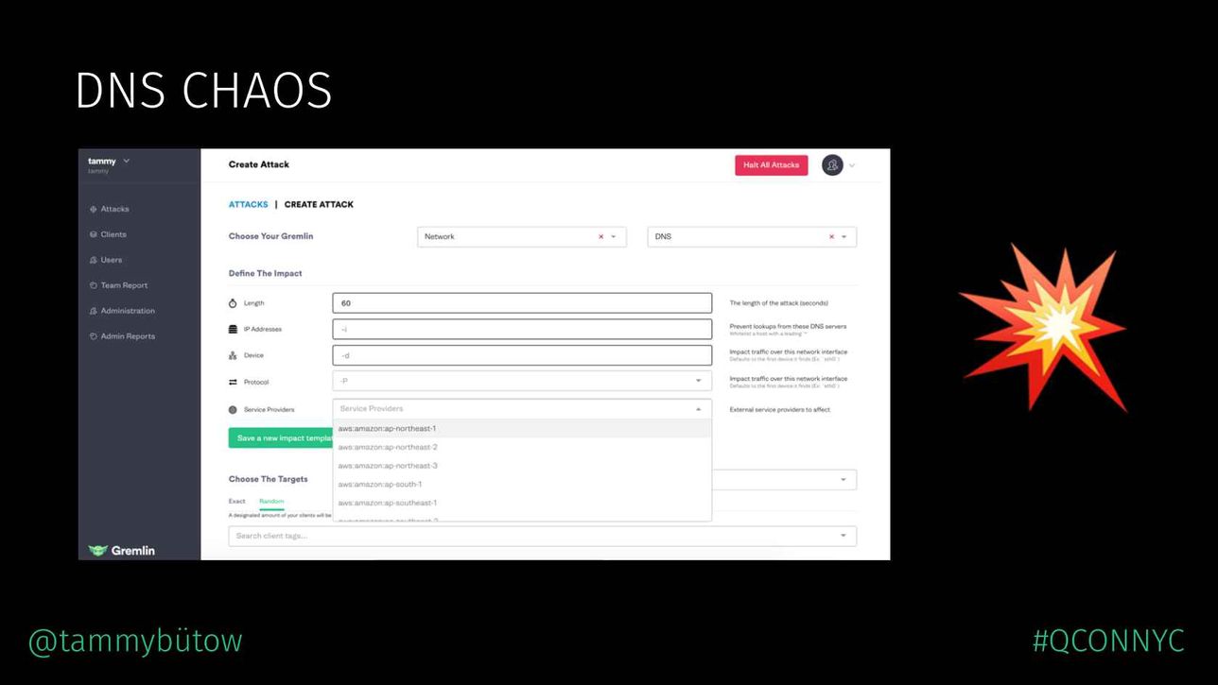Open the Search client tags dropdown arrow

[x=844, y=536]
